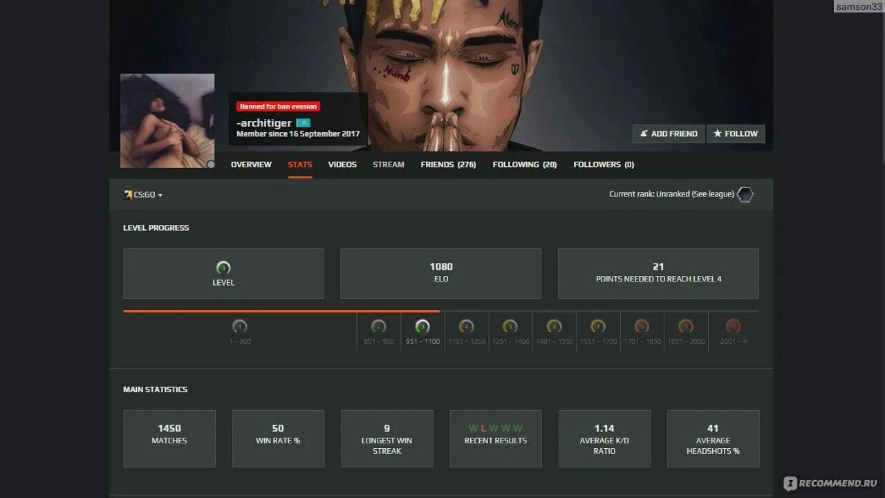Click the 50 Win Rate % card
Viewport: 885px width, 498px height.
[278, 439]
